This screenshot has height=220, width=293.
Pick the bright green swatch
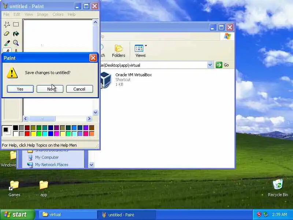[39, 133]
